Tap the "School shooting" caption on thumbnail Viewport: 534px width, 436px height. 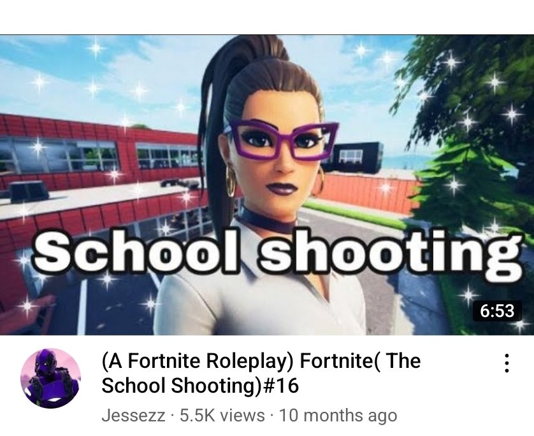pos(278,253)
